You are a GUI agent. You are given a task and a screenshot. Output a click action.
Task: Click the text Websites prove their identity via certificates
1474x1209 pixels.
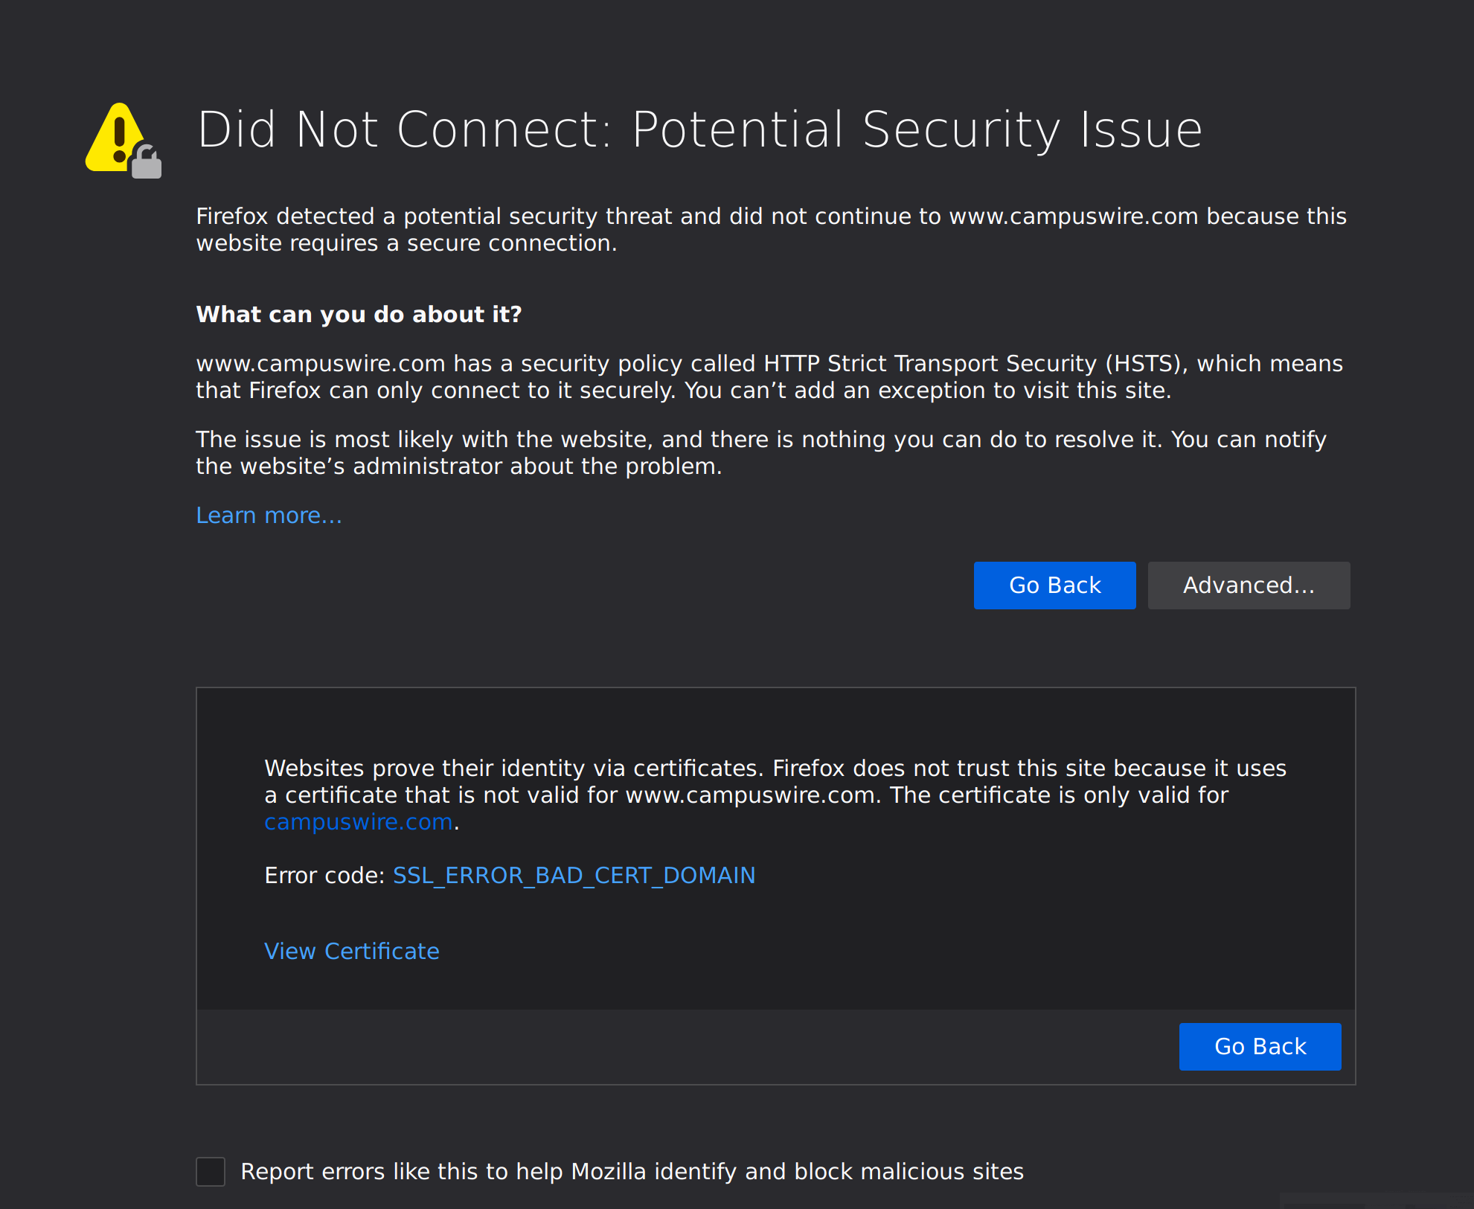click(x=775, y=795)
